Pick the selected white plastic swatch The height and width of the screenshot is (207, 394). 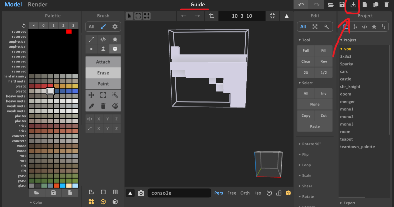[50, 91]
